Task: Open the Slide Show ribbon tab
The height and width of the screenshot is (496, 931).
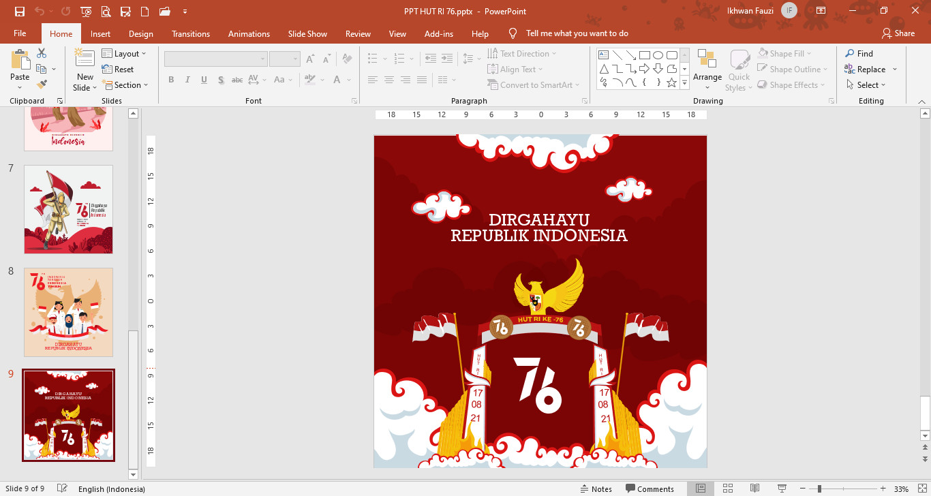Action: [x=307, y=33]
